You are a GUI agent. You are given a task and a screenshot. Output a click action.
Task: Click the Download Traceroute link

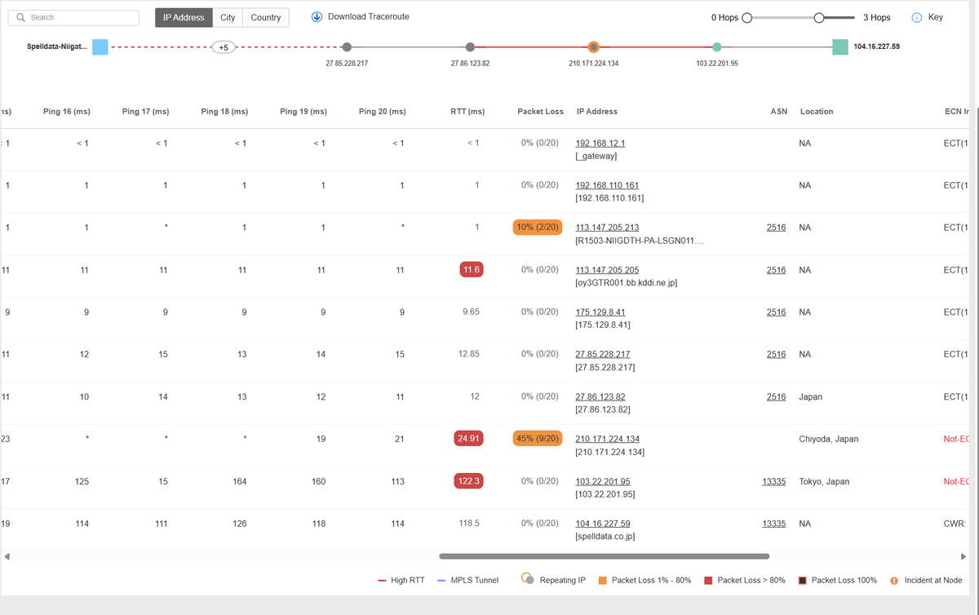[x=369, y=17]
